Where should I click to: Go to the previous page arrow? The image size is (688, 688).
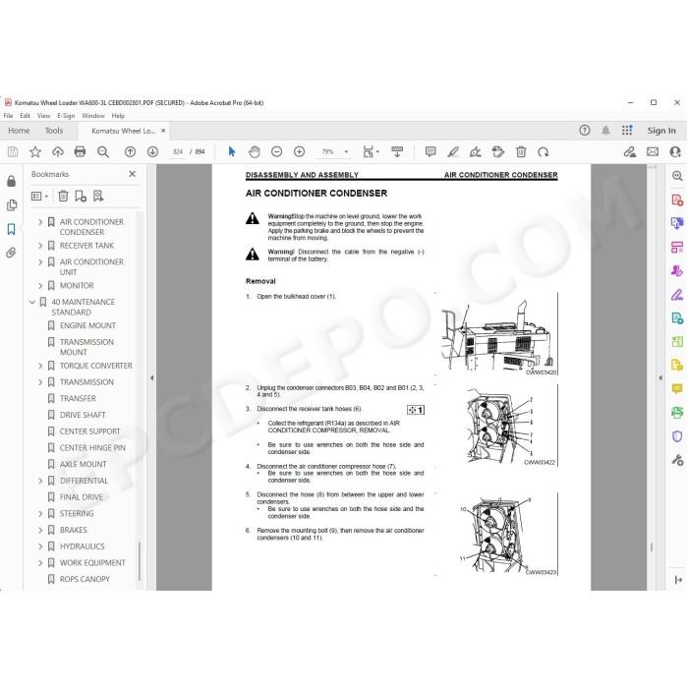click(130, 151)
